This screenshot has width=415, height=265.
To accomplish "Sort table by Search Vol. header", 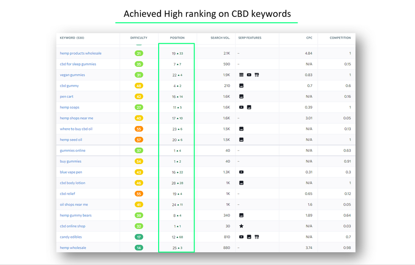I will (x=220, y=38).
